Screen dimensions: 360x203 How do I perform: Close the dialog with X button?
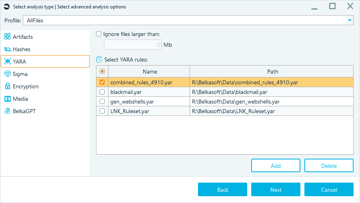click(350, 6)
